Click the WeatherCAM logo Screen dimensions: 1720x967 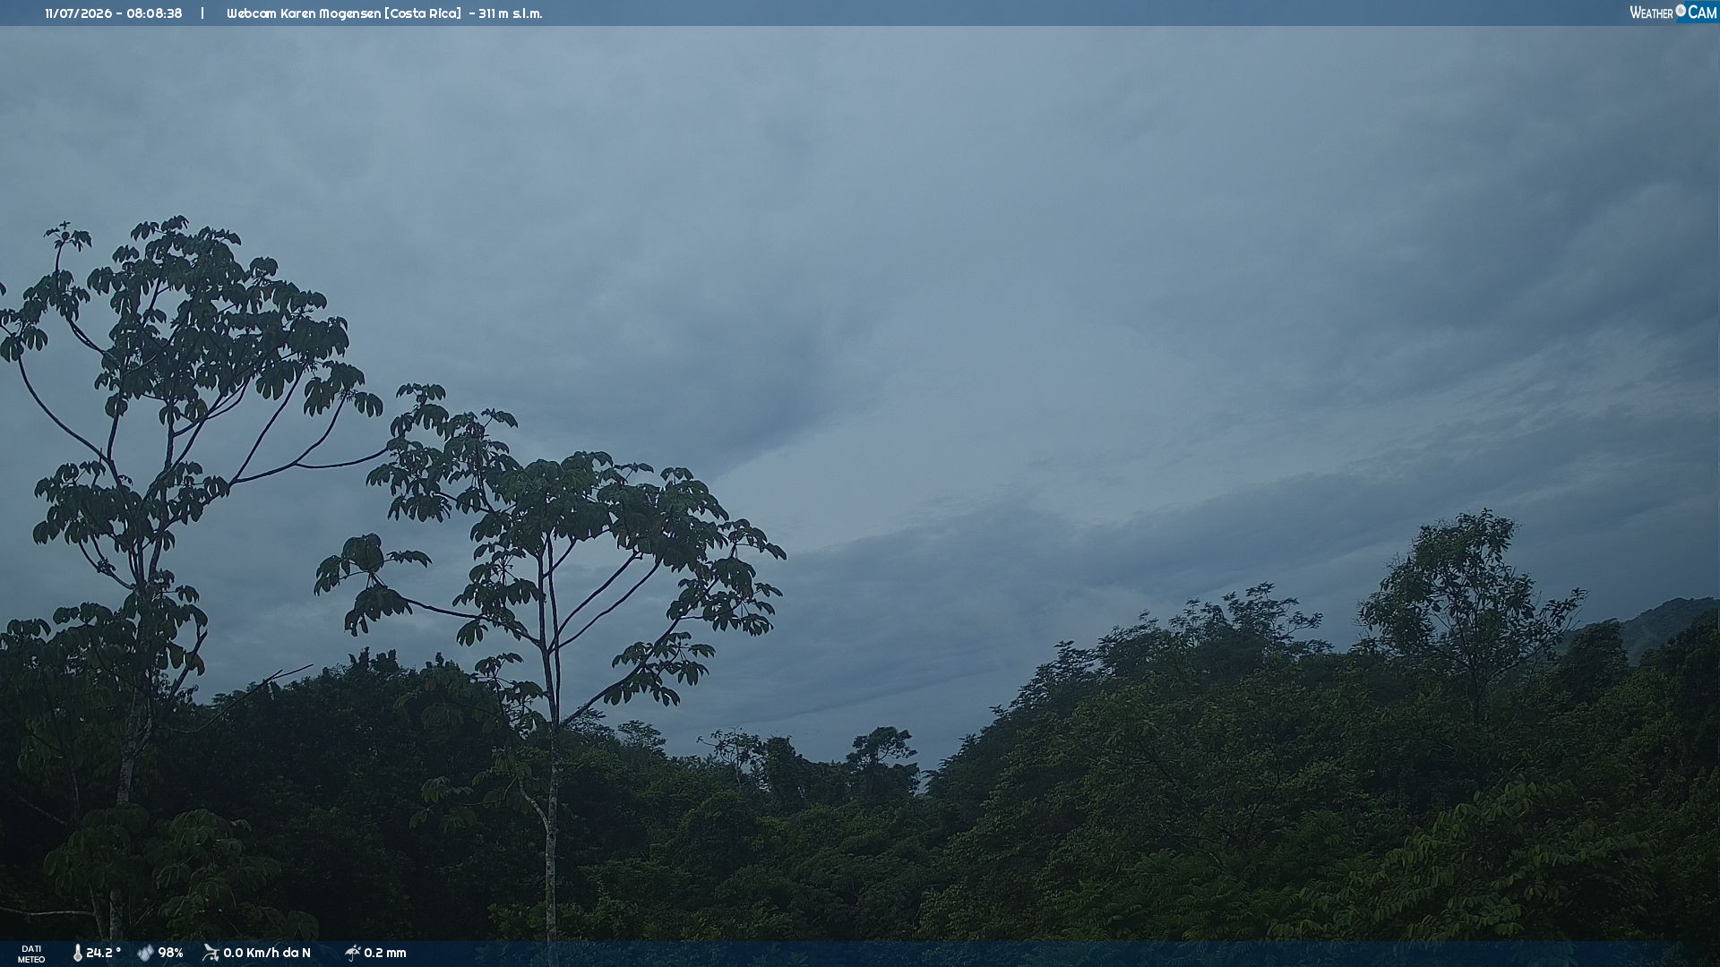tap(1673, 13)
